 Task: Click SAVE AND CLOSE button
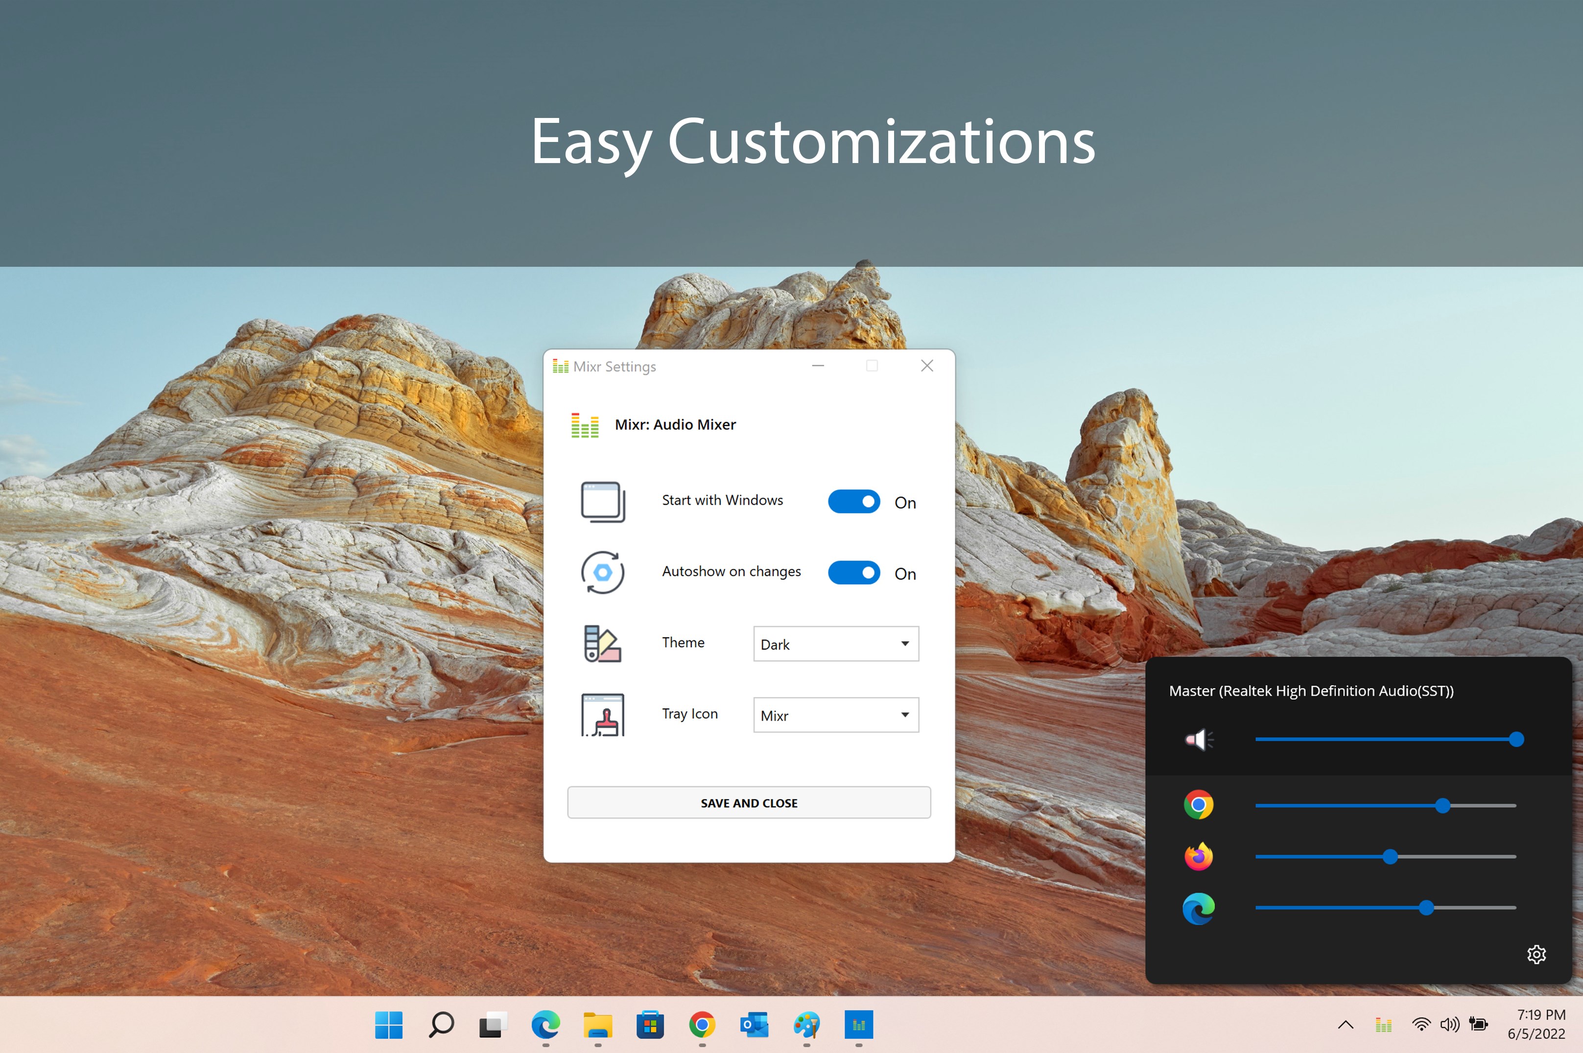[749, 802]
